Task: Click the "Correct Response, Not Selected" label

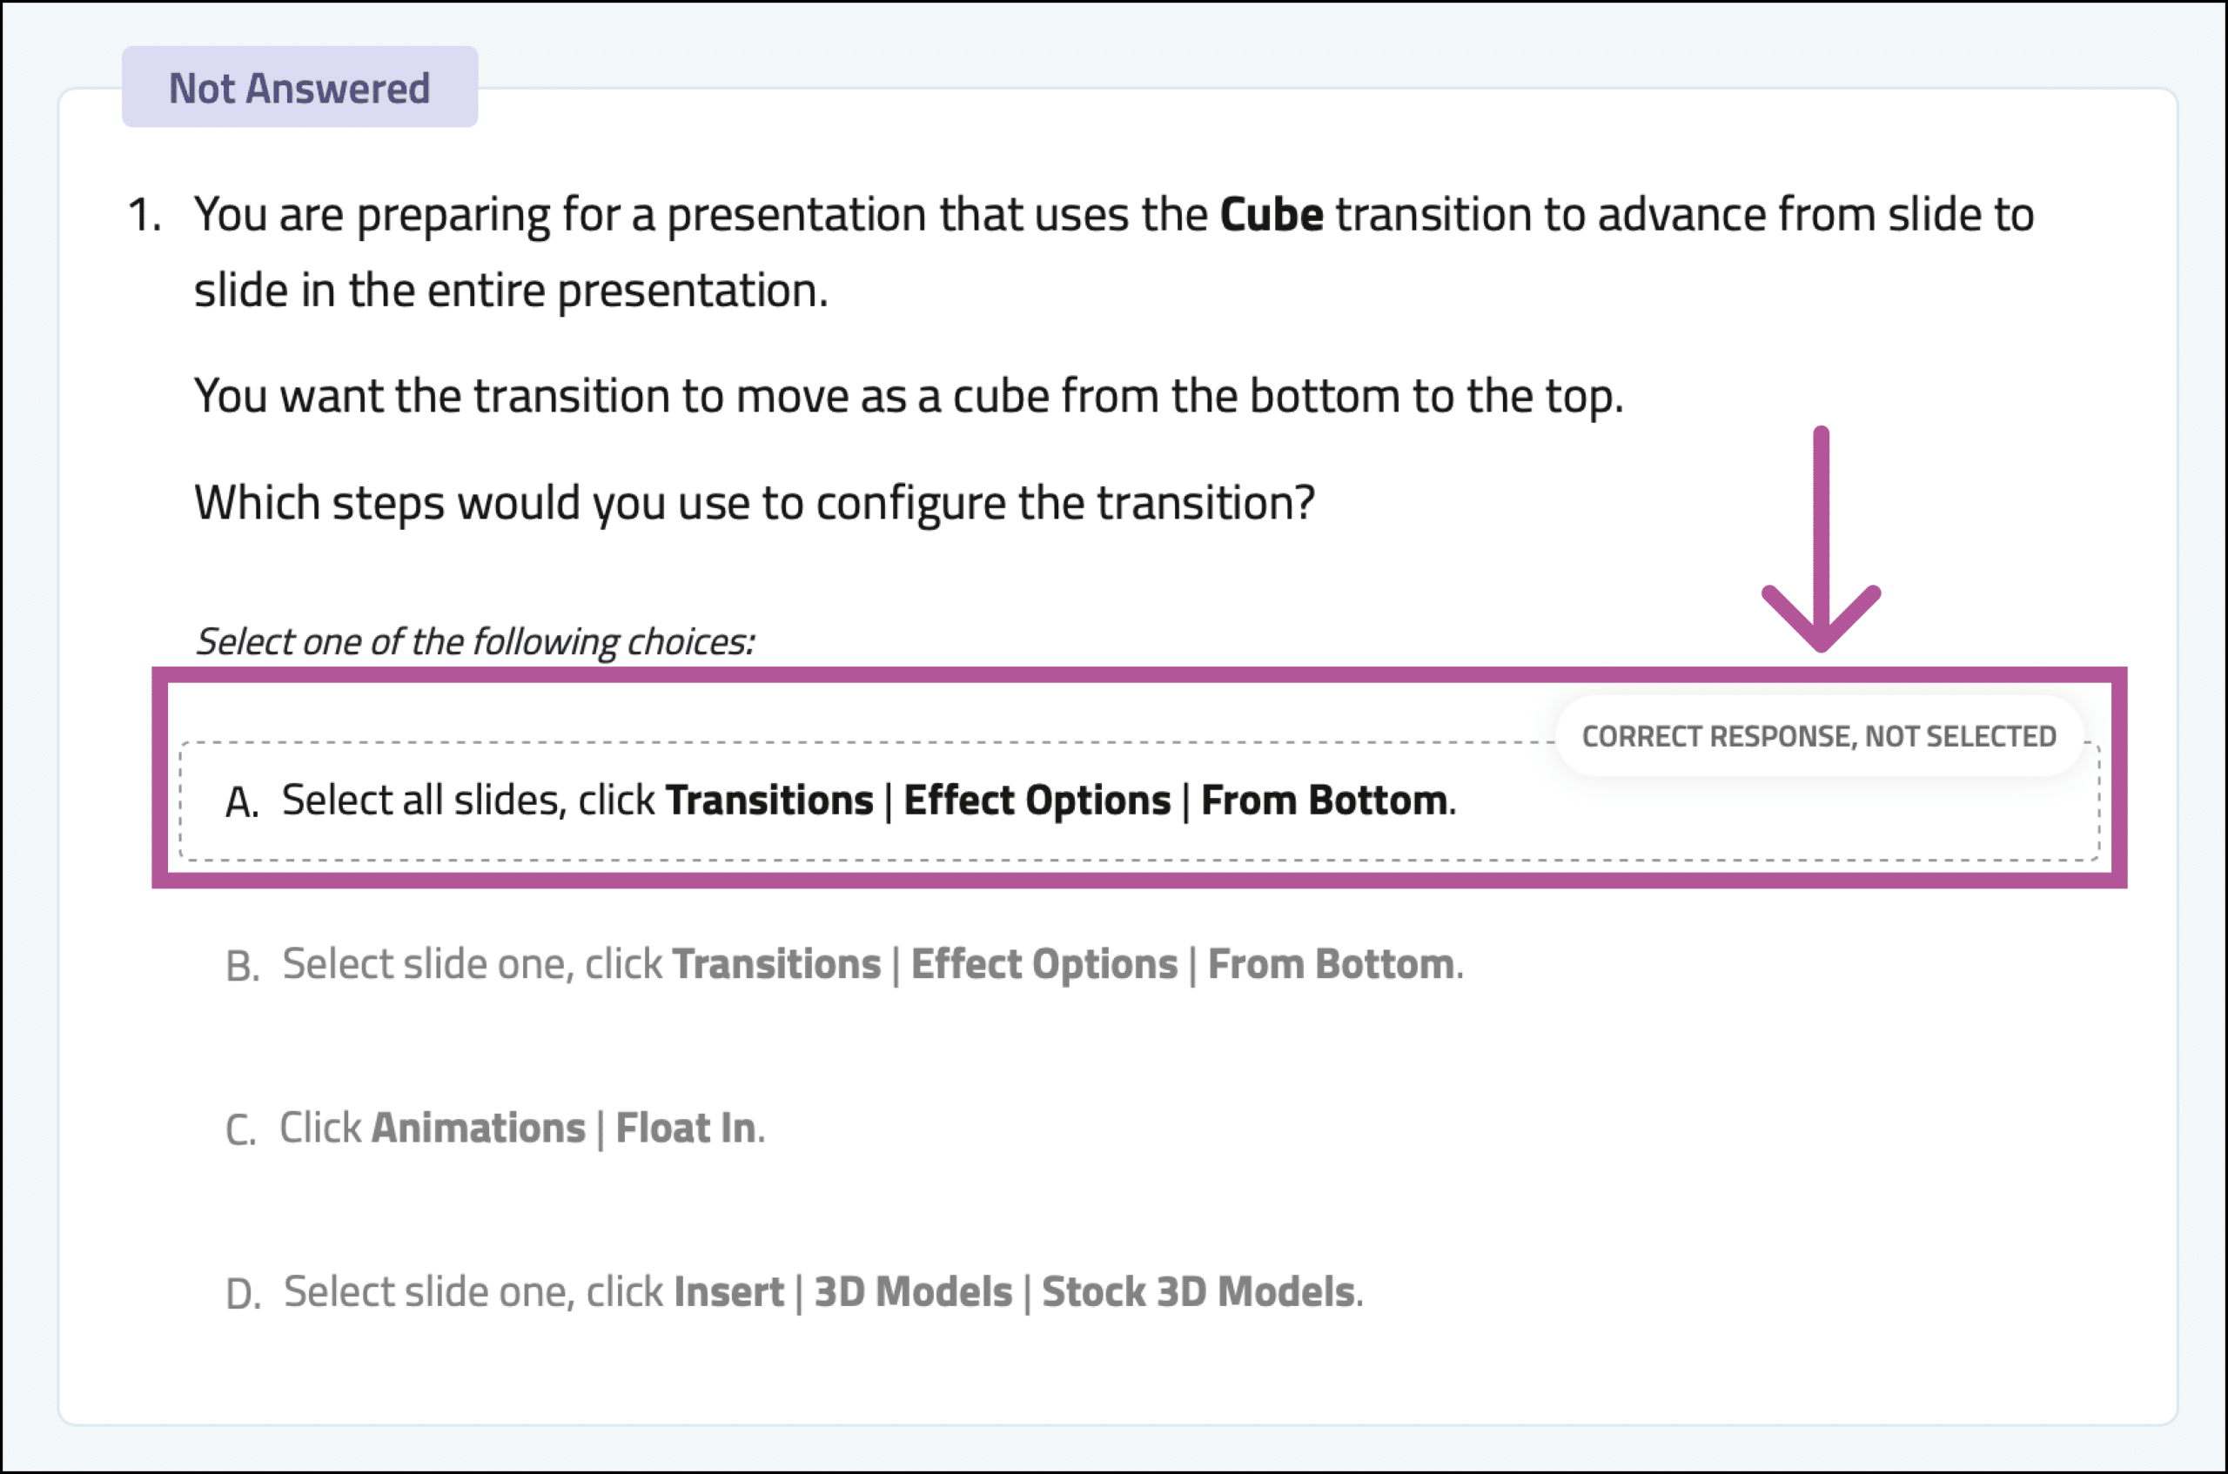Action: coord(1819,736)
